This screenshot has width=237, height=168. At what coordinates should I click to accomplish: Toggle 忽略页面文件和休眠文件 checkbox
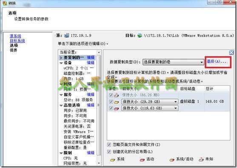pyautogui.click(x=109, y=145)
